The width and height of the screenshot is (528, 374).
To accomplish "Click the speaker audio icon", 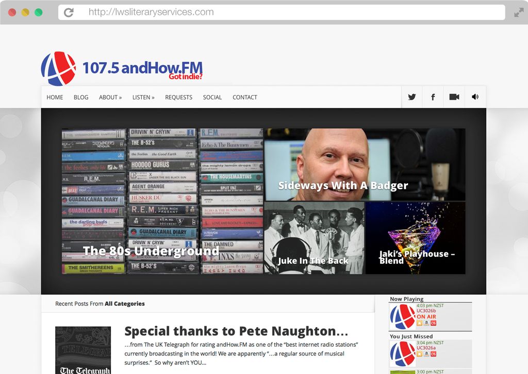I will click(x=475, y=97).
